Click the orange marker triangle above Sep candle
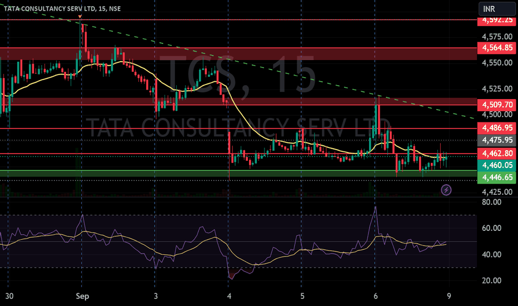 (80, 16)
